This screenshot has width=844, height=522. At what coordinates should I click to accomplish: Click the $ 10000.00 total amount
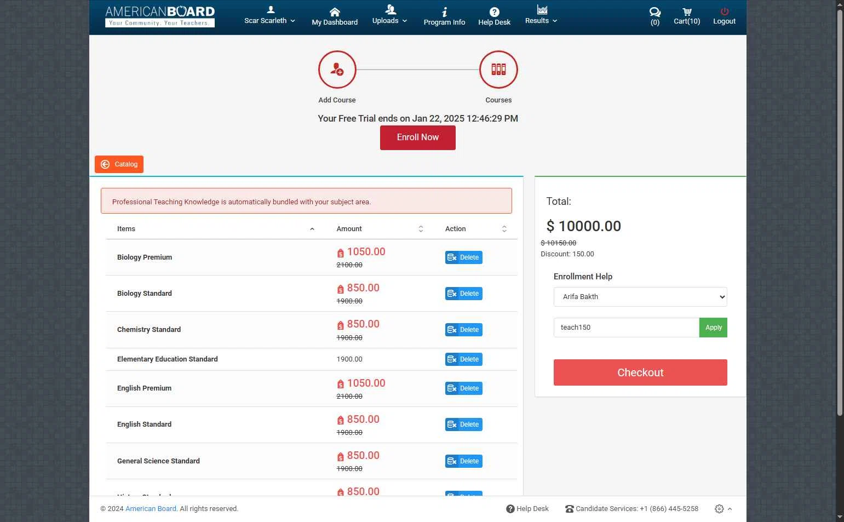point(584,226)
